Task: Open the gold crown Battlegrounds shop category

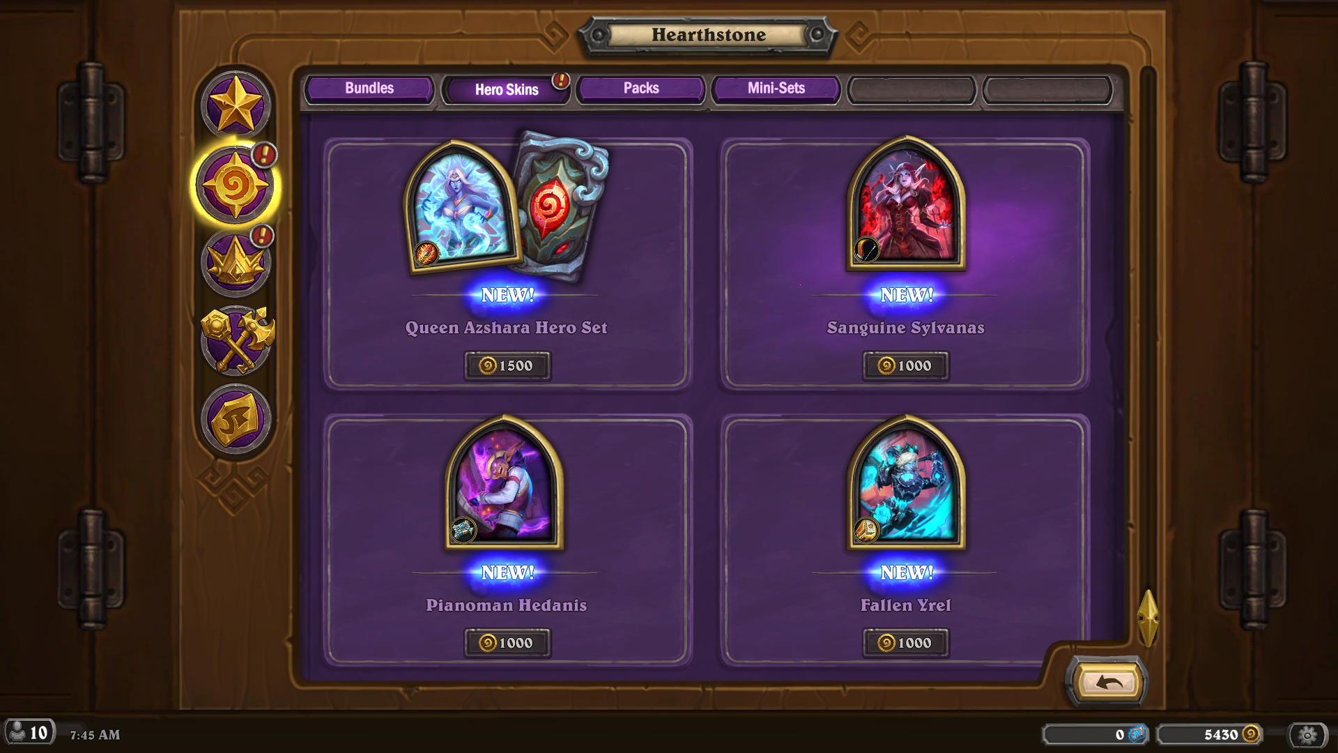Action: (236, 264)
